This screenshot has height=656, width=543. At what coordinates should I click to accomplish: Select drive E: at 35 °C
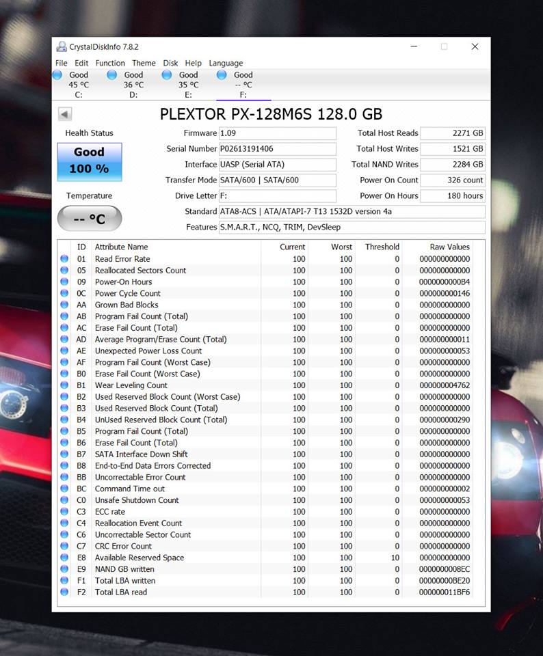pos(188,85)
